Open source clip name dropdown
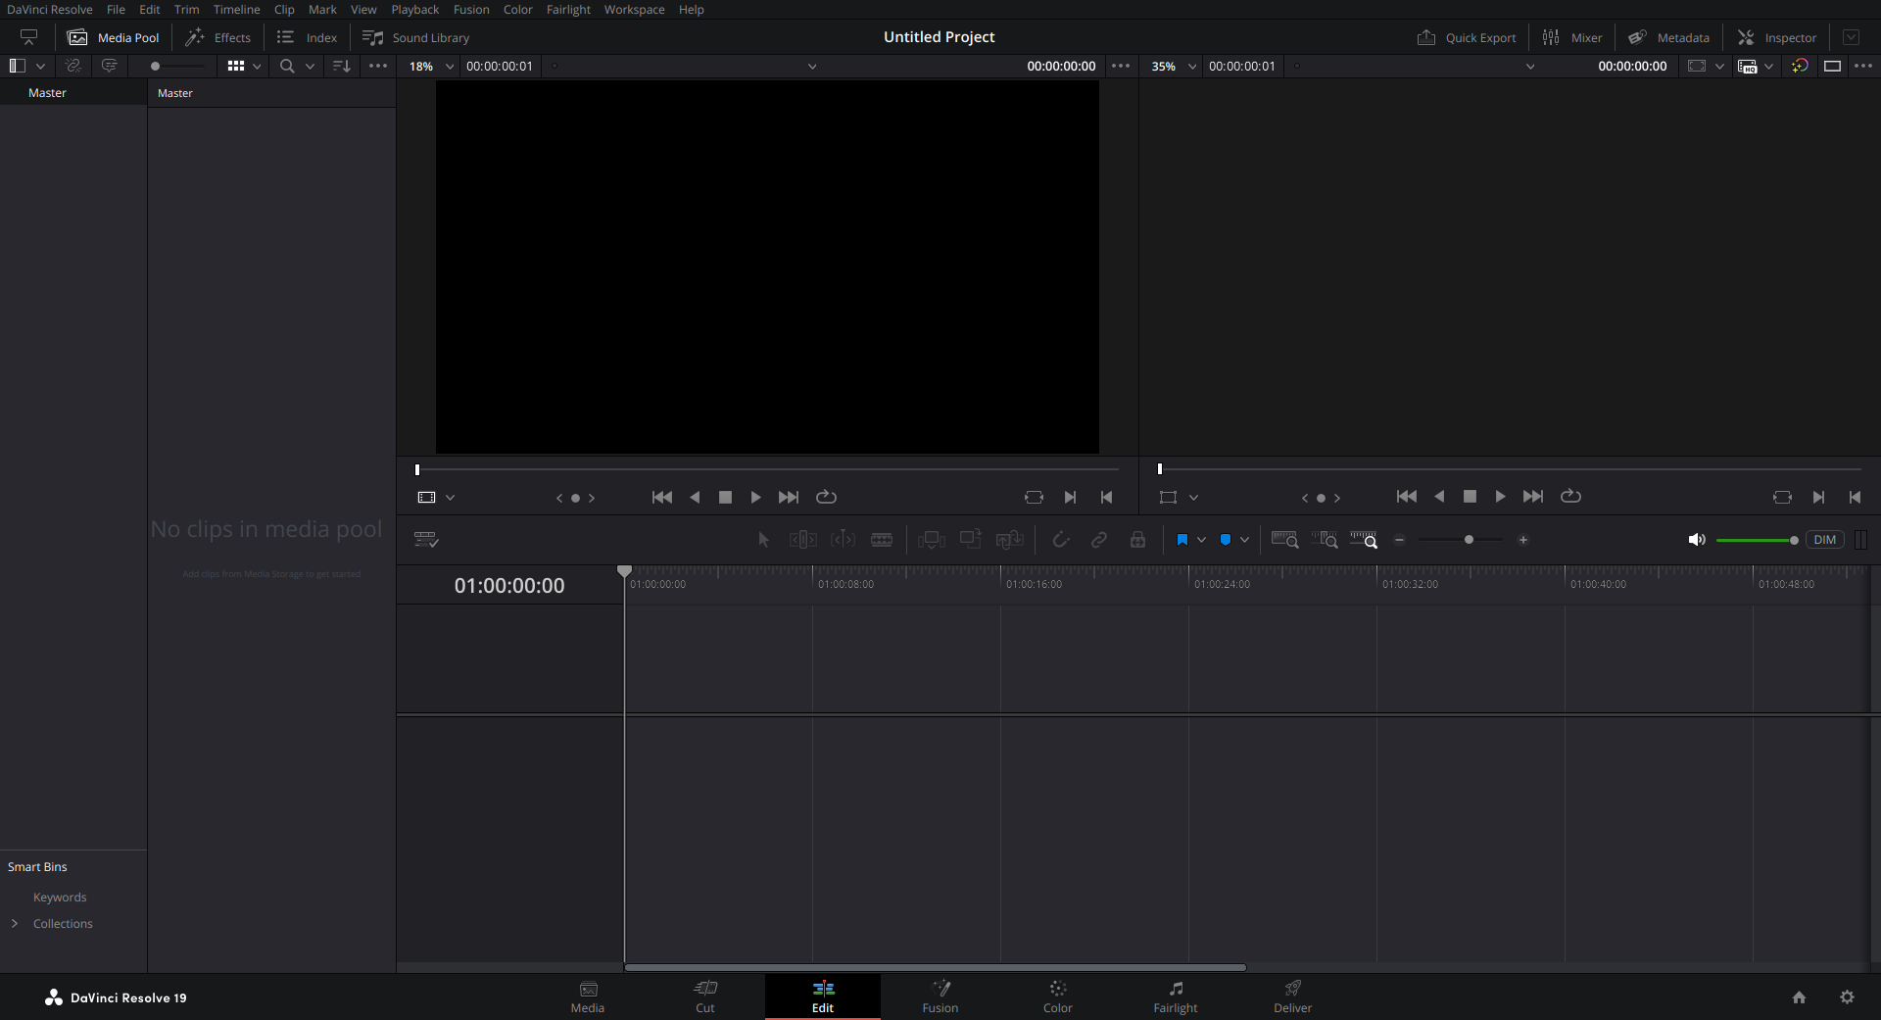 pyautogui.click(x=812, y=66)
